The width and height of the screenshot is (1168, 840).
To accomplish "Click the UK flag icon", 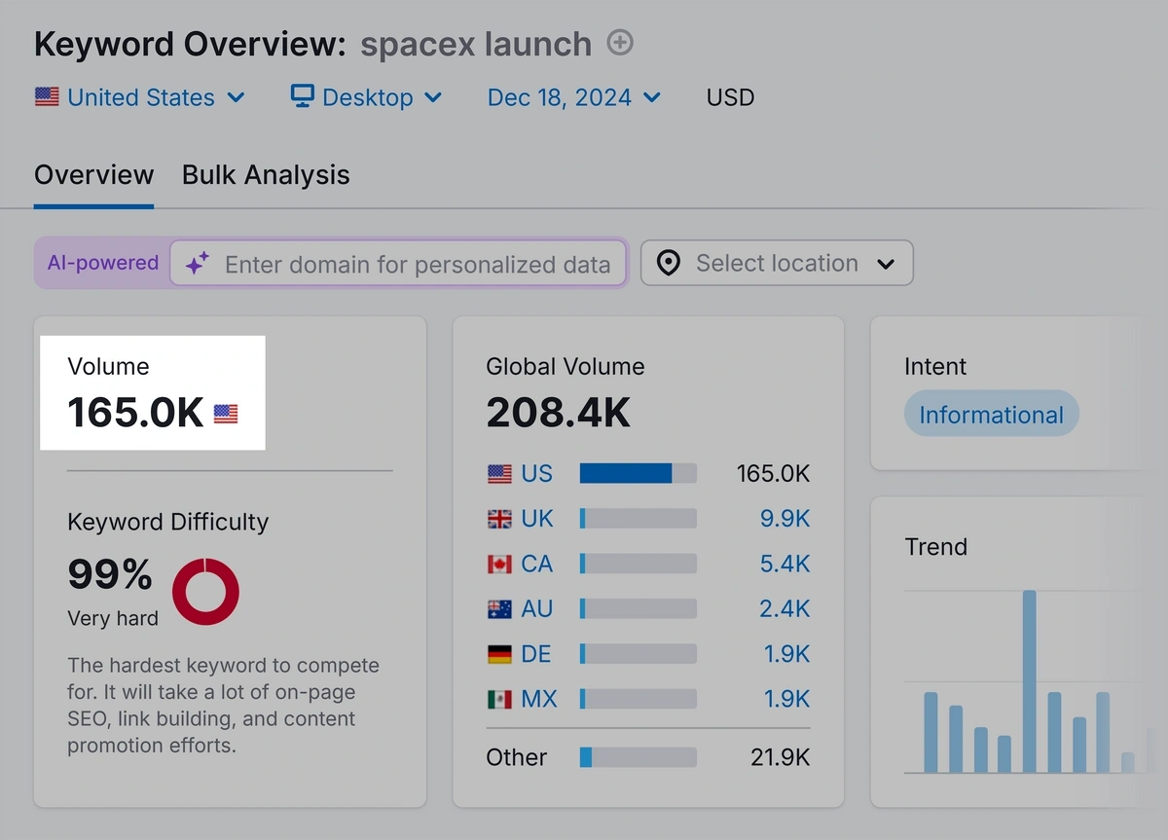I will click(x=499, y=519).
